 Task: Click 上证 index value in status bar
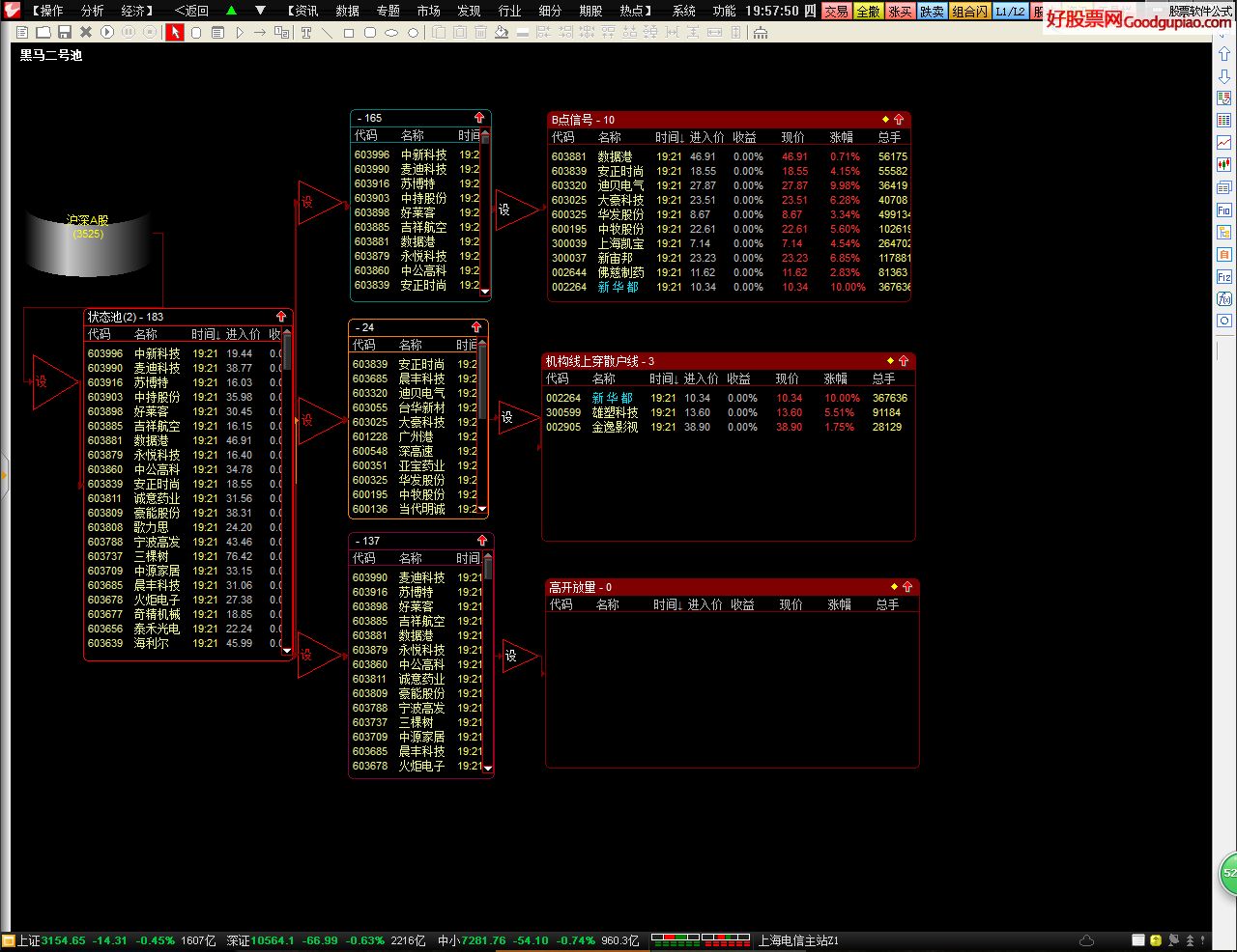tap(63, 940)
